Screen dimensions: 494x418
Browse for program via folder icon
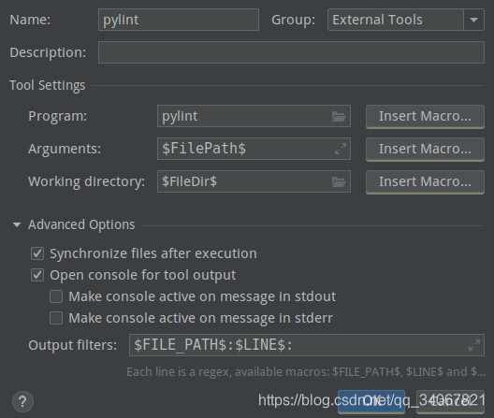pos(339,117)
